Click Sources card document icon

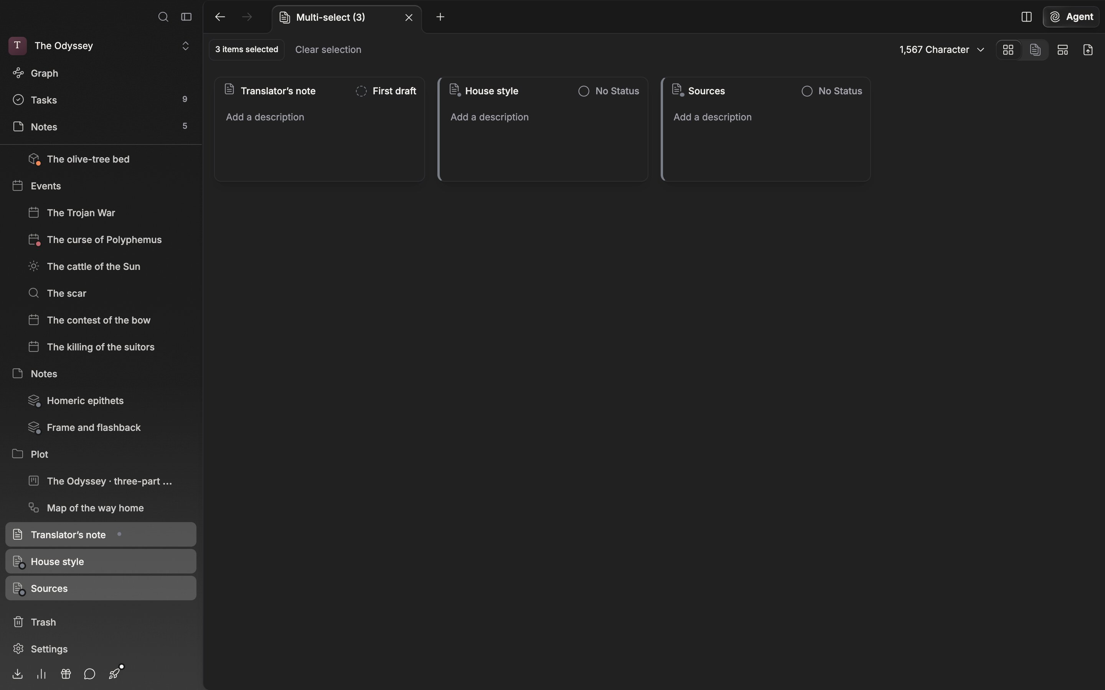pos(678,90)
